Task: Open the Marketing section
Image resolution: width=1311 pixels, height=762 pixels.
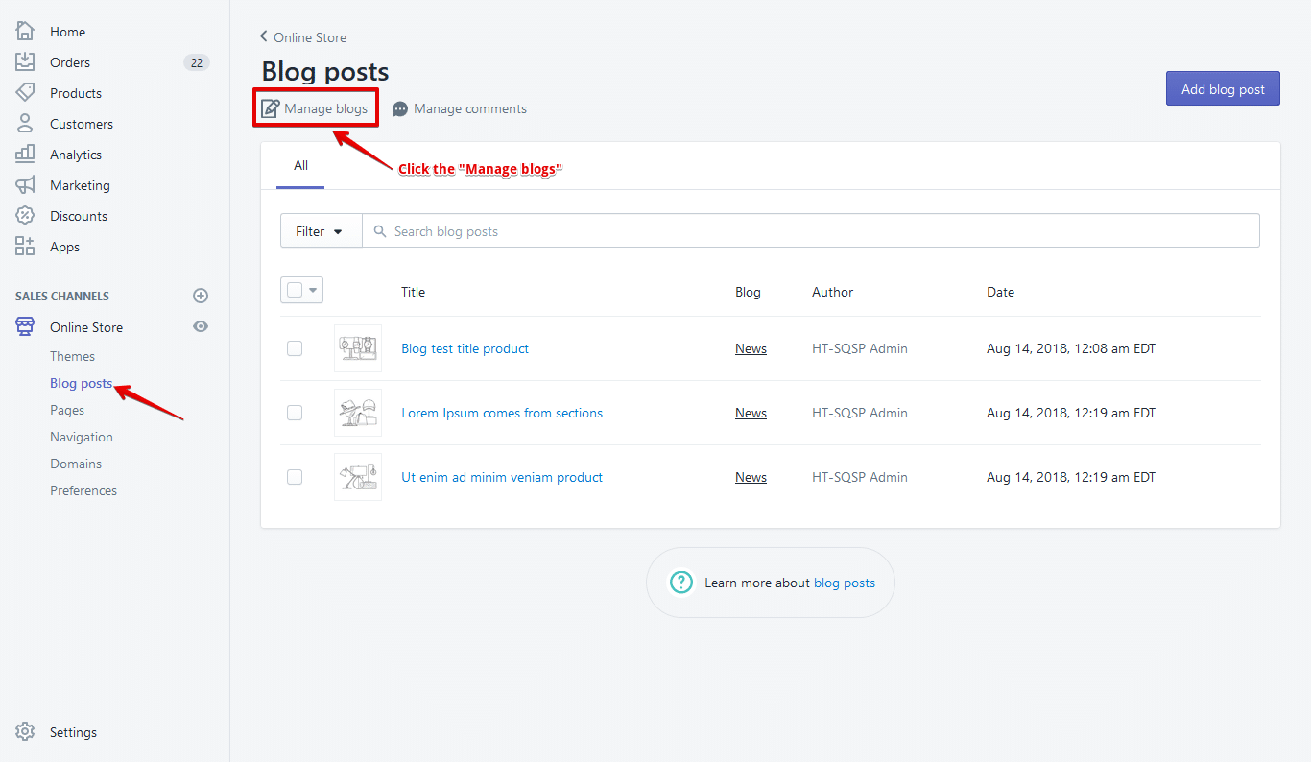Action: coord(80,184)
